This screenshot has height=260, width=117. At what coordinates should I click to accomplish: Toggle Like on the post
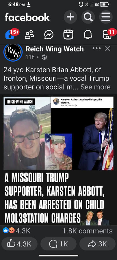[19, 244]
